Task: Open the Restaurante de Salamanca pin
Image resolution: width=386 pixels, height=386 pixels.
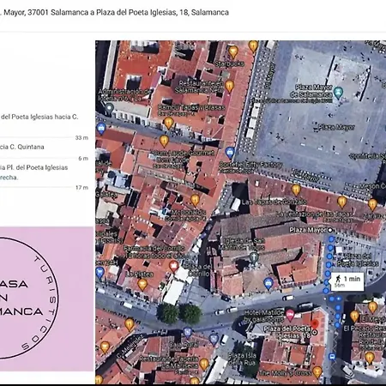Action: (229, 86)
